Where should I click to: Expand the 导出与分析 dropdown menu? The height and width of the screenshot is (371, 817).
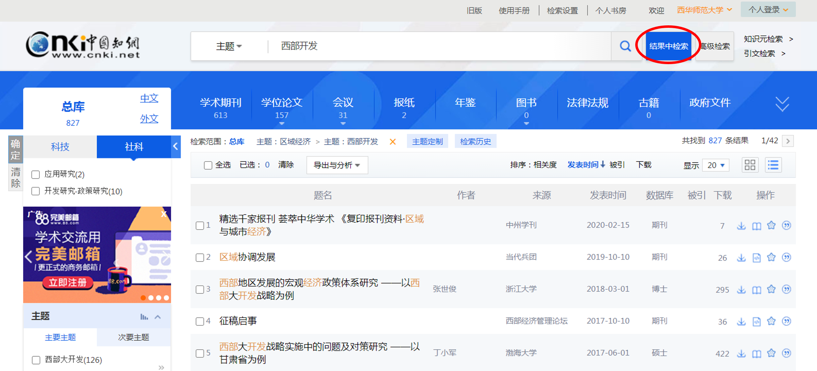pyautogui.click(x=337, y=165)
